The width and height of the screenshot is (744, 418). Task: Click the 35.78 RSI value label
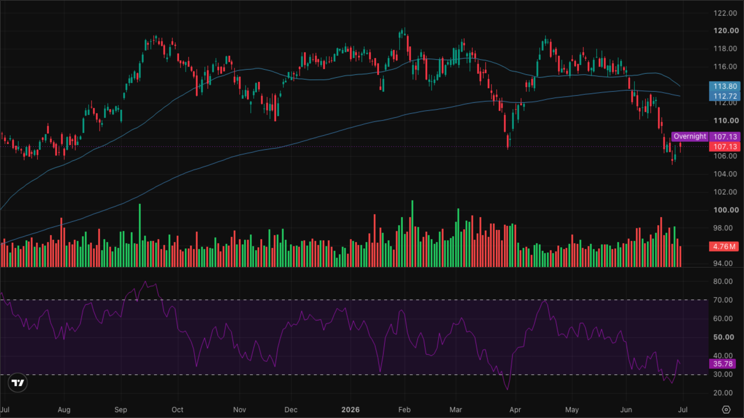click(x=722, y=364)
